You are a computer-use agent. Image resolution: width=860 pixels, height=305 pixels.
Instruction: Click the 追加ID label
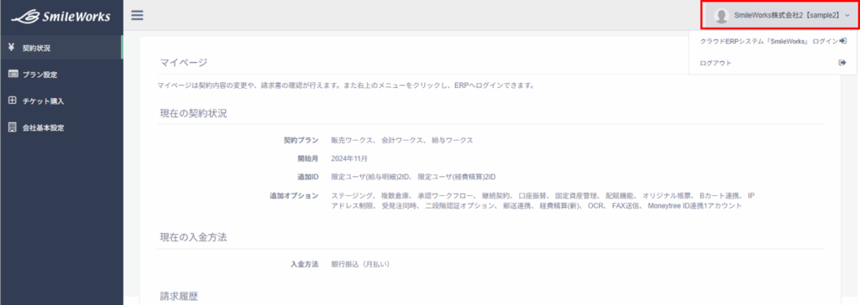(x=307, y=177)
